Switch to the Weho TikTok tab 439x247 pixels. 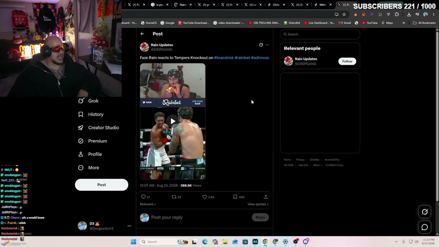pos(323,5)
